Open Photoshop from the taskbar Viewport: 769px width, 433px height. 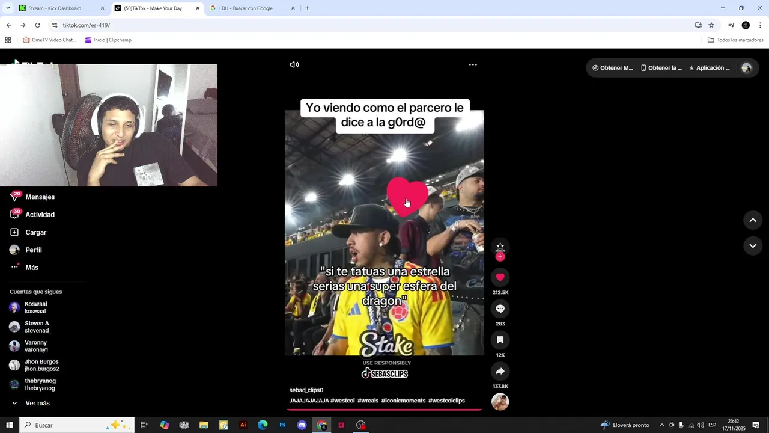pyautogui.click(x=282, y=425)
